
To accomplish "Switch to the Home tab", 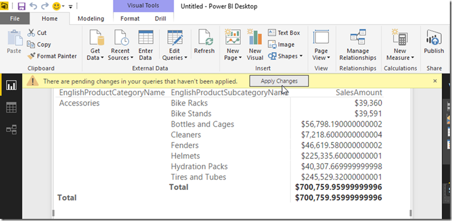I will (50, 19).
